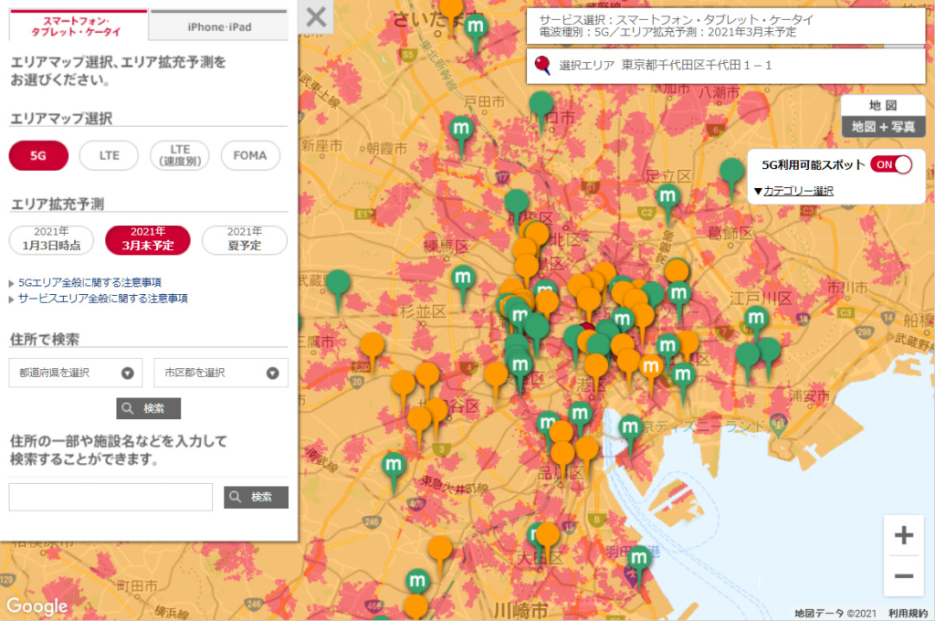This screenshot has height=621, width=935.
Task: Click 検索 button next to text field
Action: [257, 497]
